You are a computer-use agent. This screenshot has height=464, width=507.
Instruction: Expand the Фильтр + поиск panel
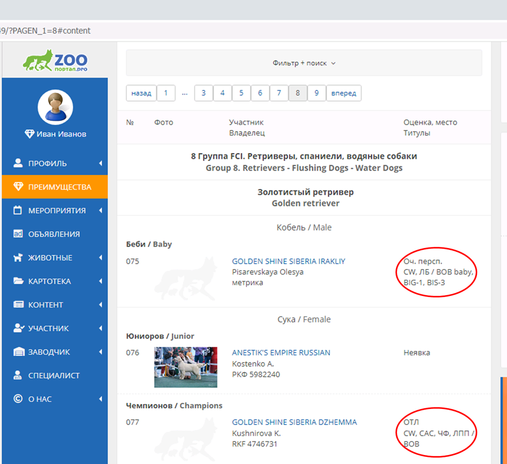point(304,63)
